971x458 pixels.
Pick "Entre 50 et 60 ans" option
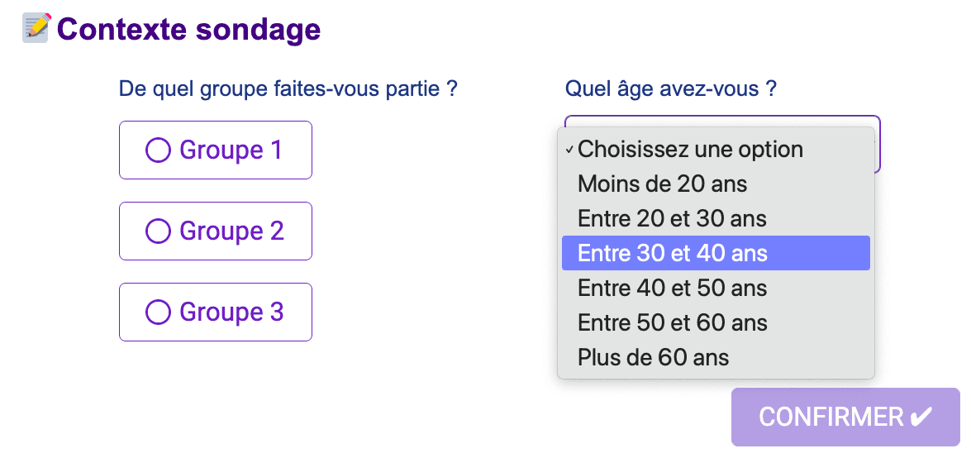click(672, 323)
